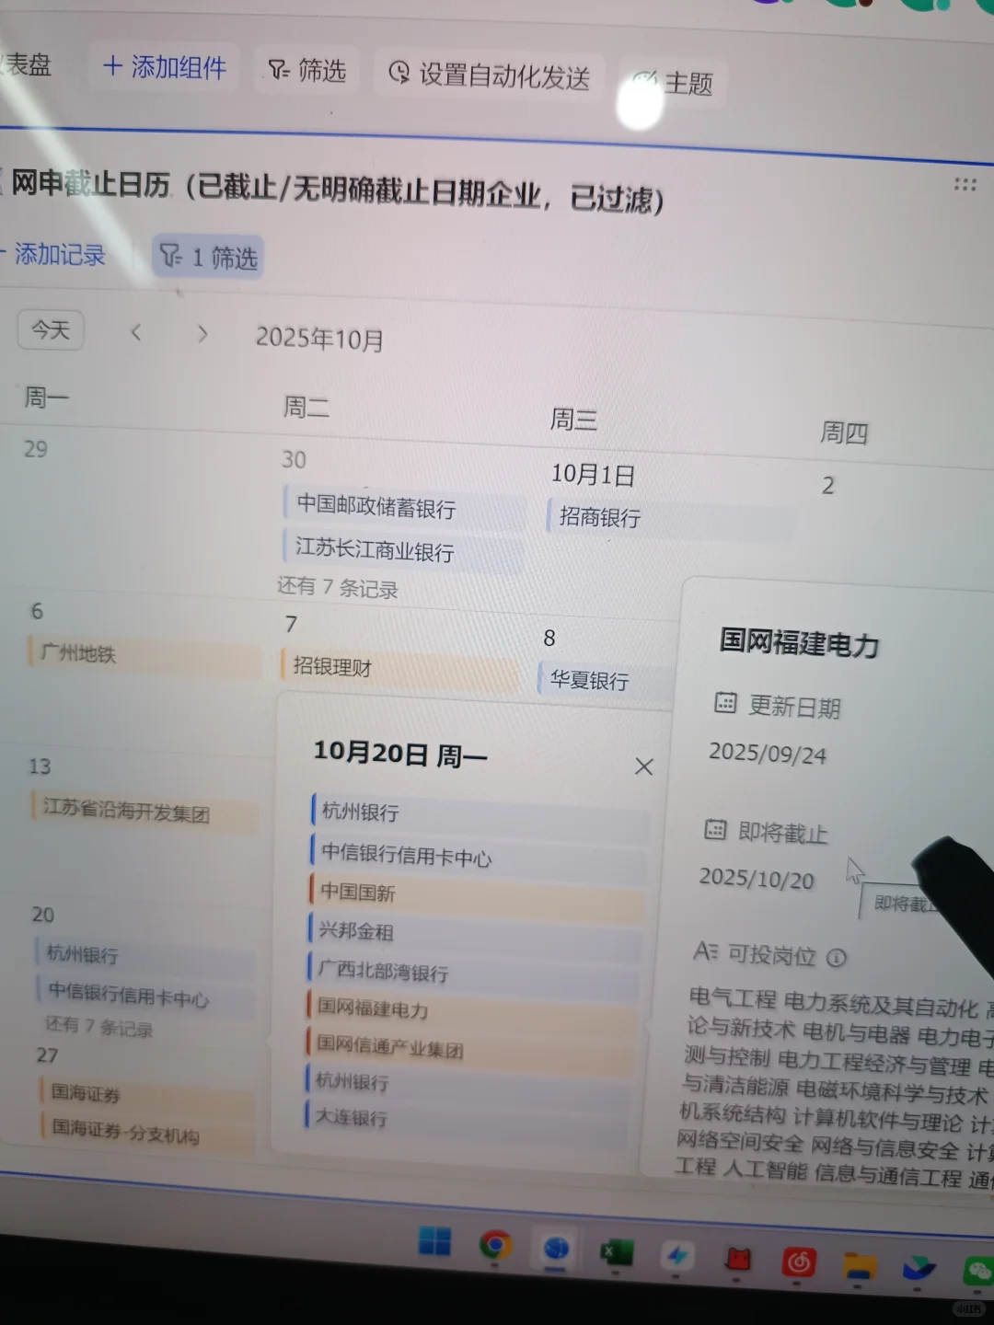994x1325 pixels.
Task: Click the 电气工程 text in 可投岗位
Action: coord(733,999)
